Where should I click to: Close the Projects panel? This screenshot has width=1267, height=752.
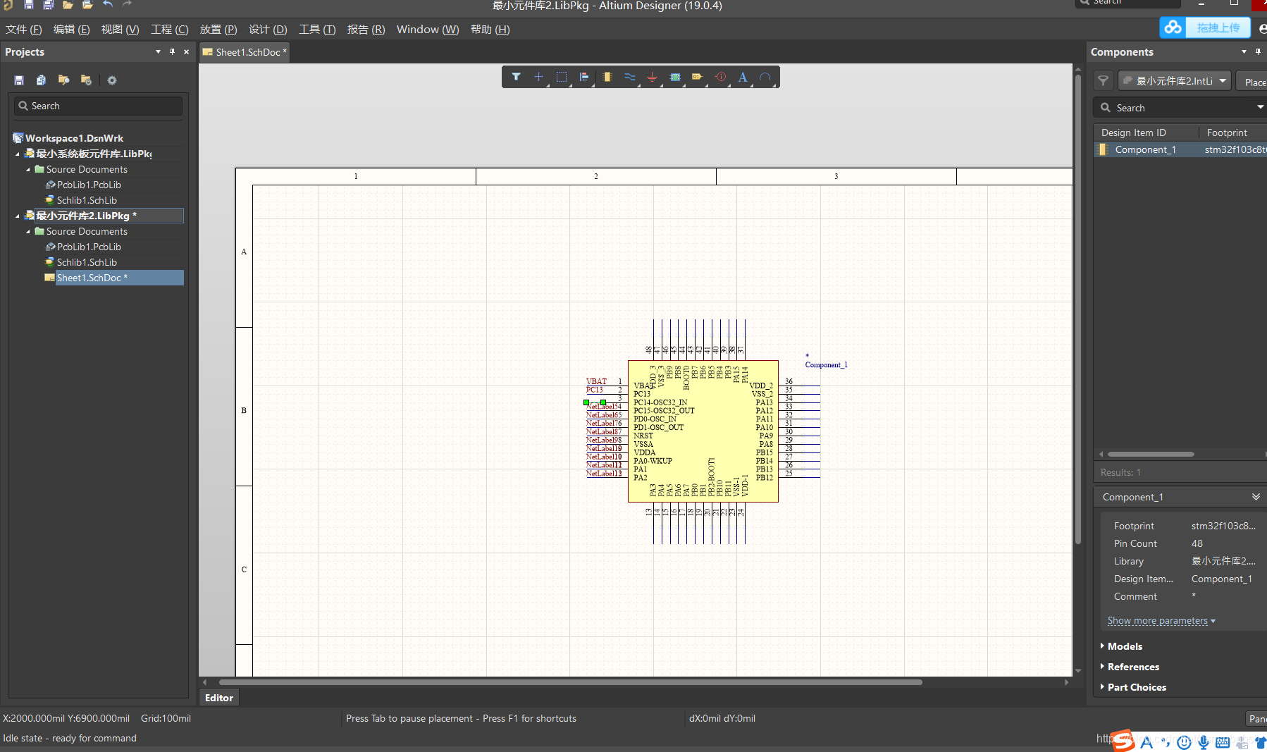186,51
